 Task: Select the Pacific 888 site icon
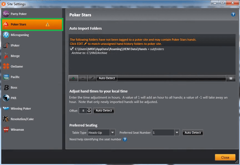(x=6, y=77)
